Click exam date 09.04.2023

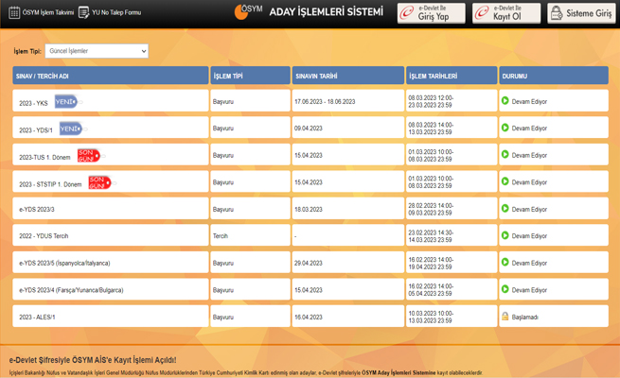pos(308,129)
